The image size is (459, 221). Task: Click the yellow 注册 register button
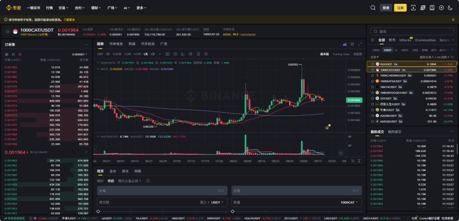click(400, 8)
